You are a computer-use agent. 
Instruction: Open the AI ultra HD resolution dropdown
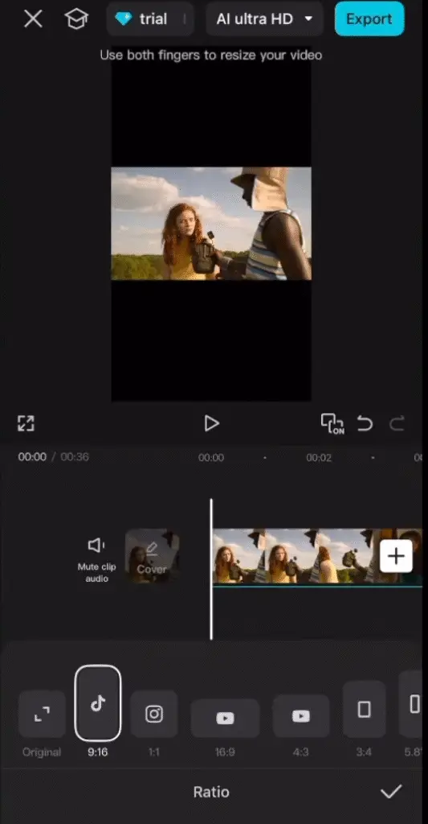[264, 19]
